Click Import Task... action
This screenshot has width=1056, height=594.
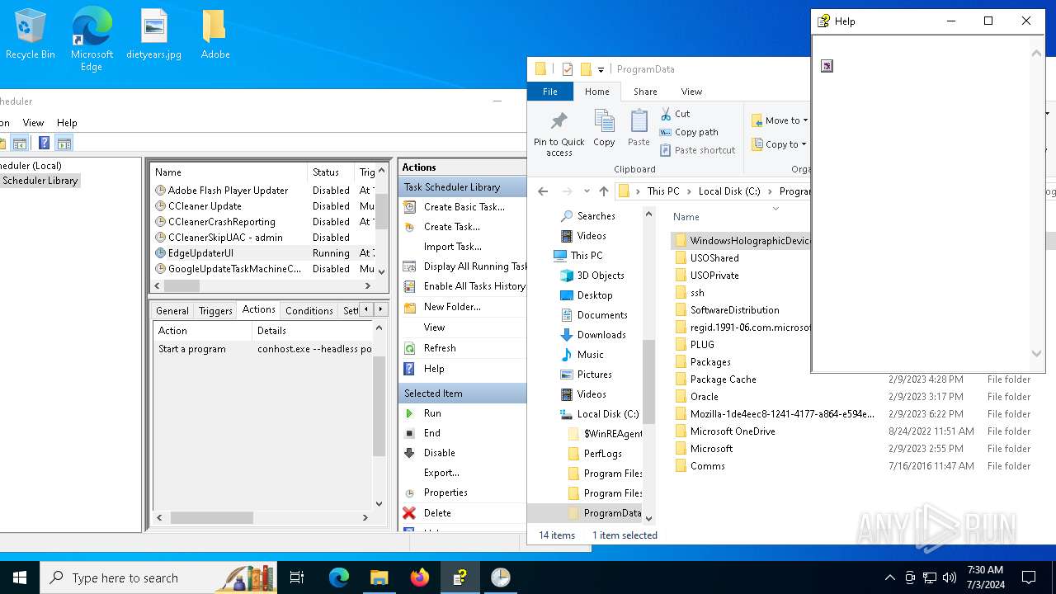[x=453, y=247]
